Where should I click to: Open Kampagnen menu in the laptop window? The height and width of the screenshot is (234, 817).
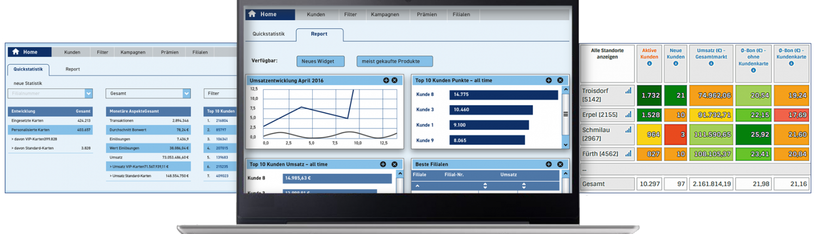coord(385,14)
